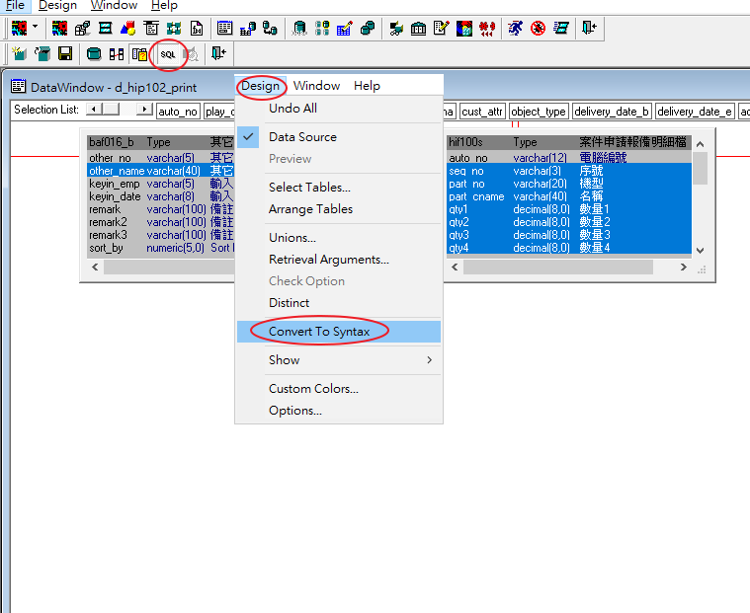Click the colorful globe-window icon

[464, 29]
